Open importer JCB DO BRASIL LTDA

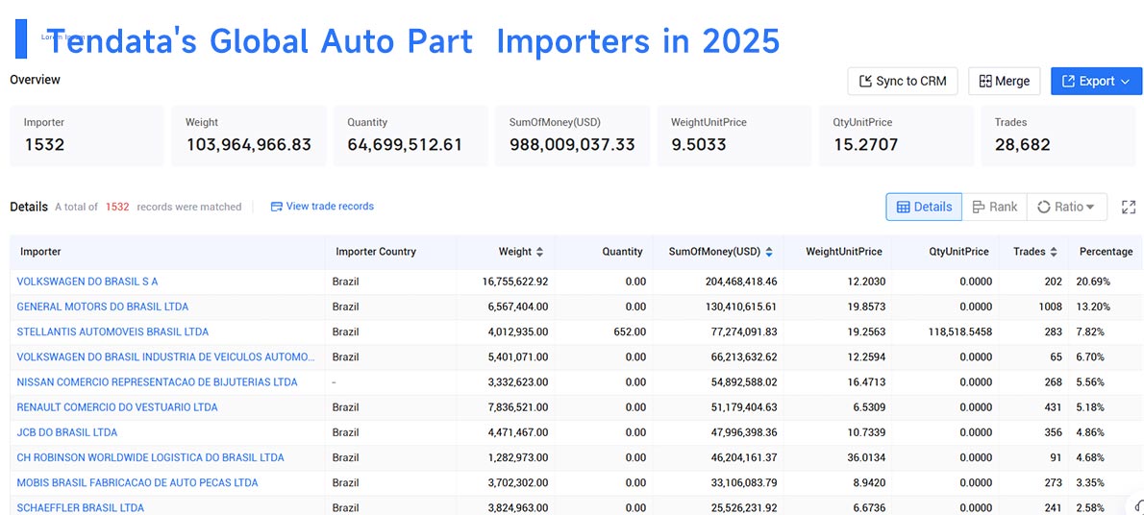click(67, 431)
